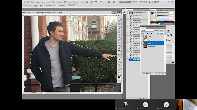Select the Eraser tool
This screenshot has height=110, width=197.
[119, 43]
